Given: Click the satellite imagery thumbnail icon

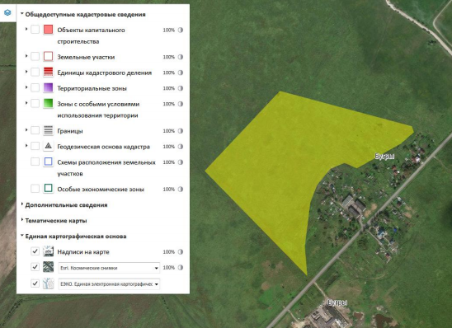Looking at the screenshot, I should (48, 267).
